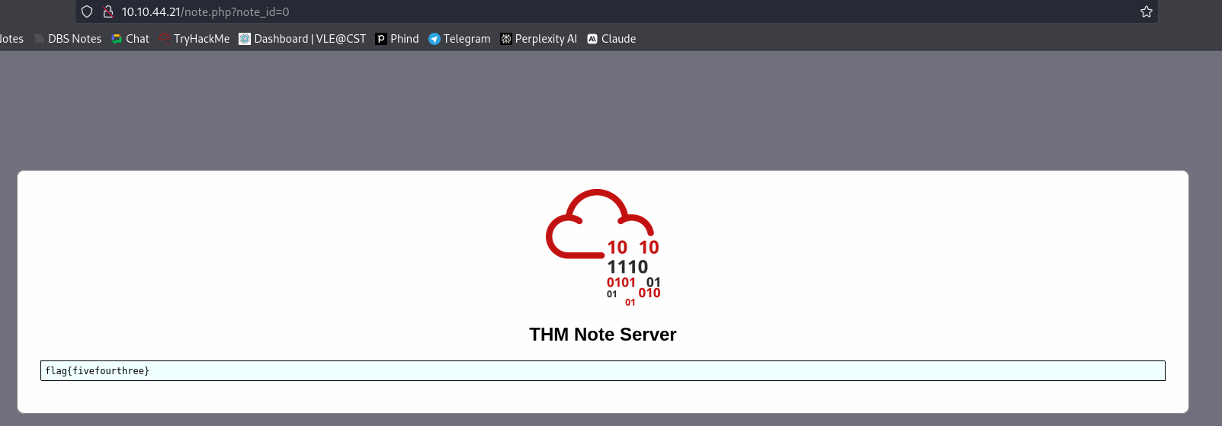Open the Dashboard | VLE@CST bookmark
This screenshot has width=1222, height=426.
coord(303,39)
